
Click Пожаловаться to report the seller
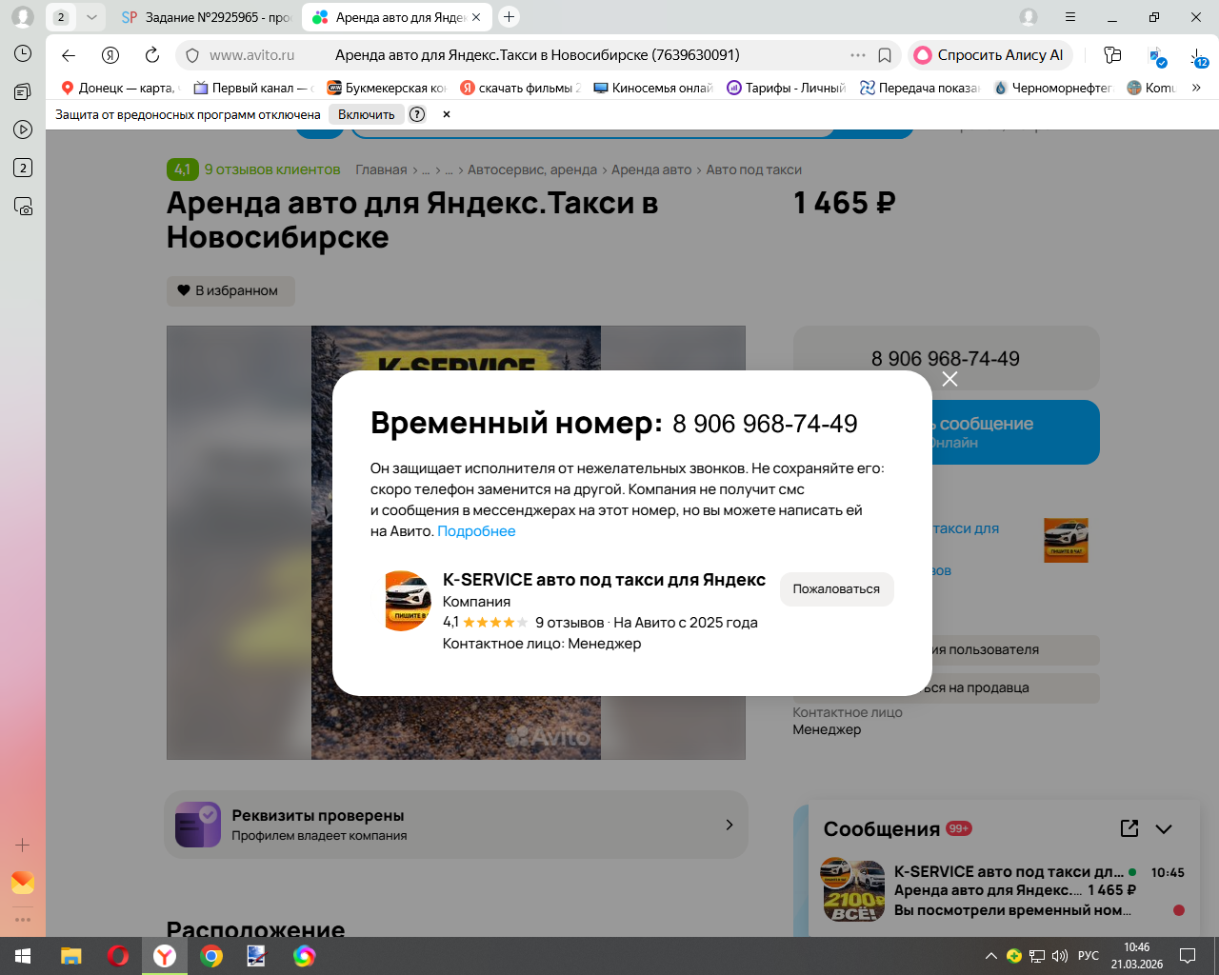[x=837, y=589]
